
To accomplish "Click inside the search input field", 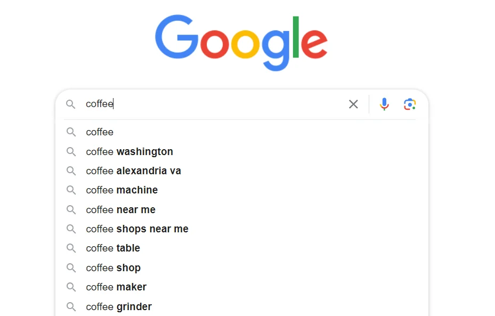I will pos(213,104).
